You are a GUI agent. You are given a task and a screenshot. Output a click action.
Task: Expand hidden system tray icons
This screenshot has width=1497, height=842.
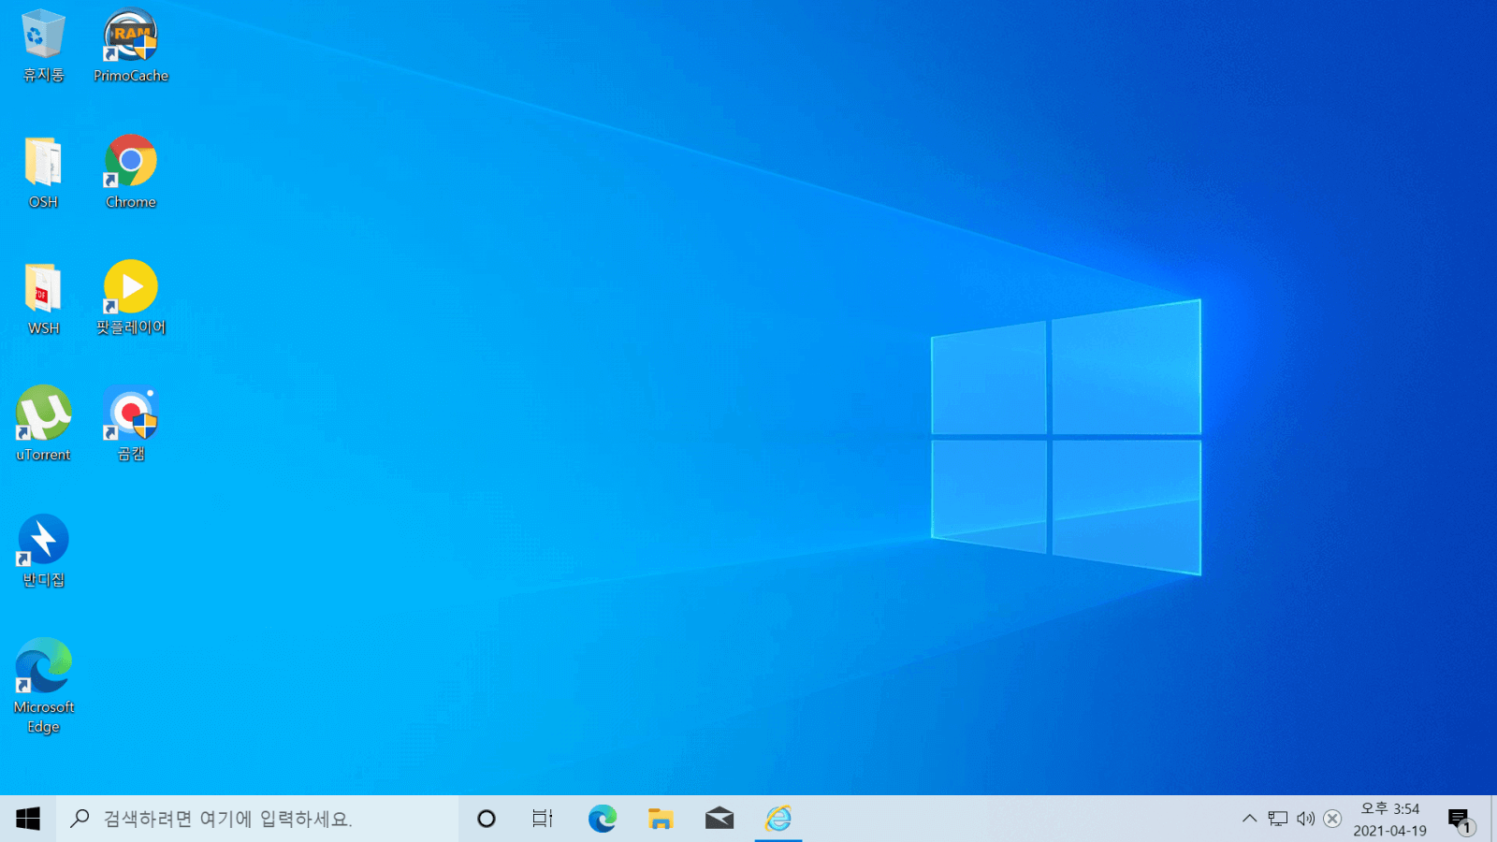1249,819
